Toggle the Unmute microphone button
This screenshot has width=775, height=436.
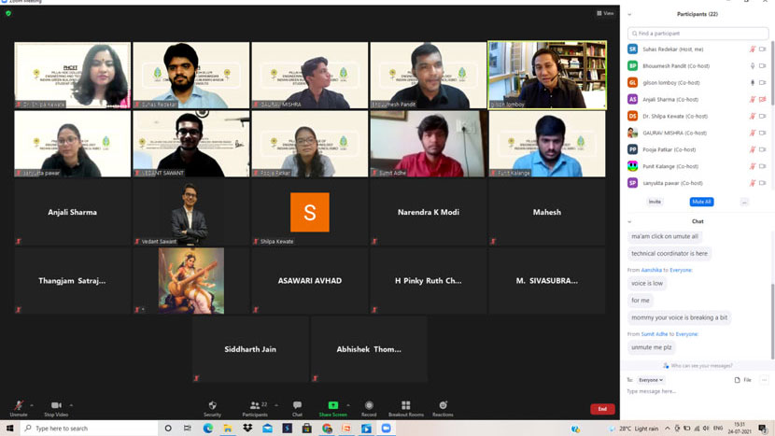18,406
